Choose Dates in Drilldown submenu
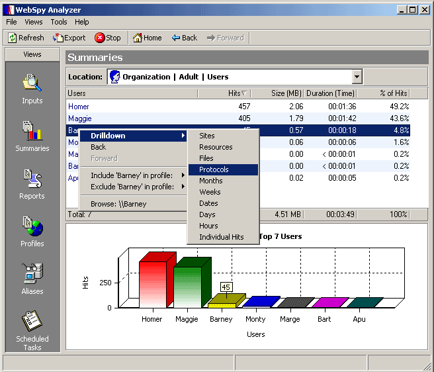This screenshot has height=372, width=434. tap(223, 203)
